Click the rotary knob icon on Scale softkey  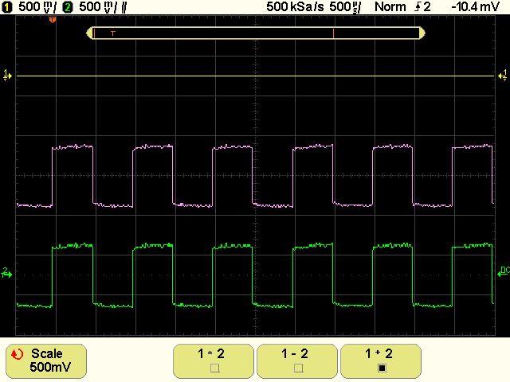click(17, 354)
